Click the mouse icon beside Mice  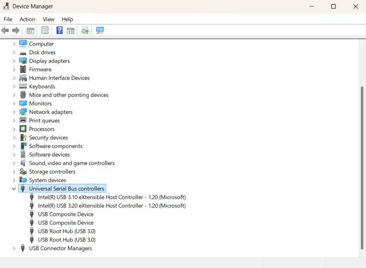[x=23, y=95]
